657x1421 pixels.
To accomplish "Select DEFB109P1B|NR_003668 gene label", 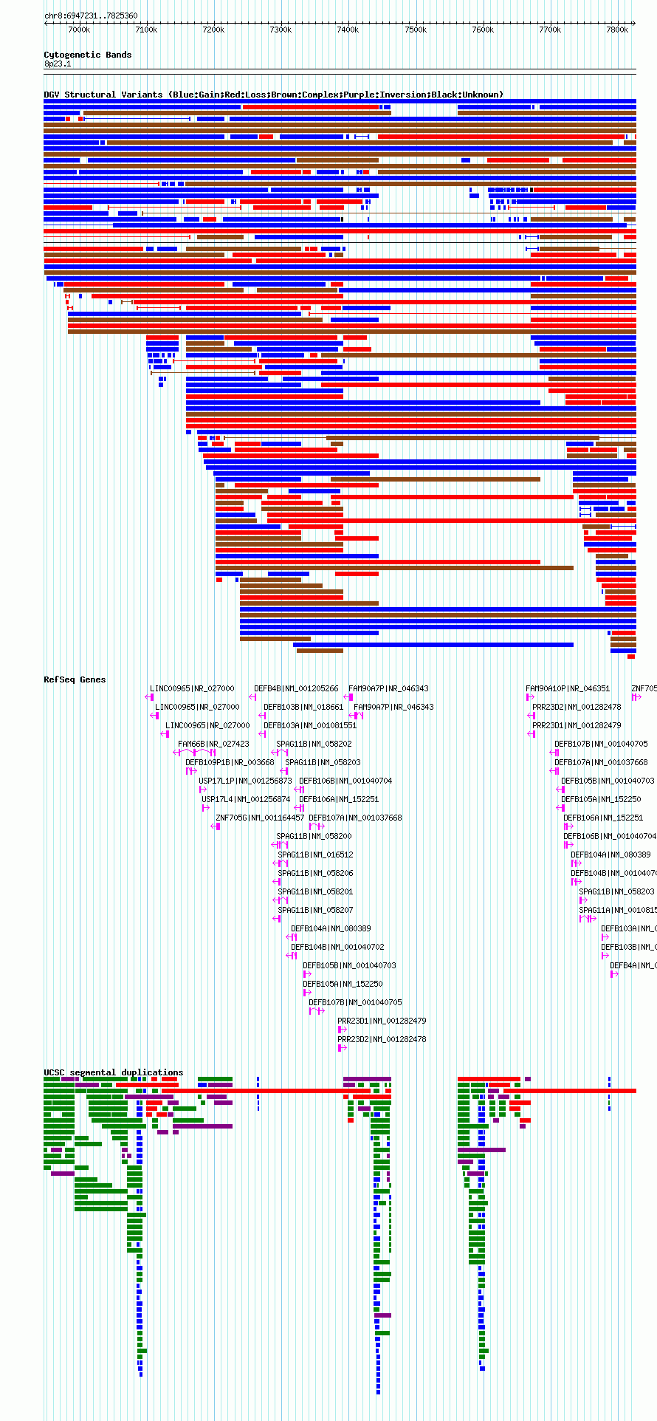I will pos(230,762).
